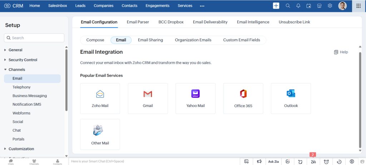The width and height of the screenshot is (366, 165).
Task: Open the Engagements module
Action: (x=158, y=6)
